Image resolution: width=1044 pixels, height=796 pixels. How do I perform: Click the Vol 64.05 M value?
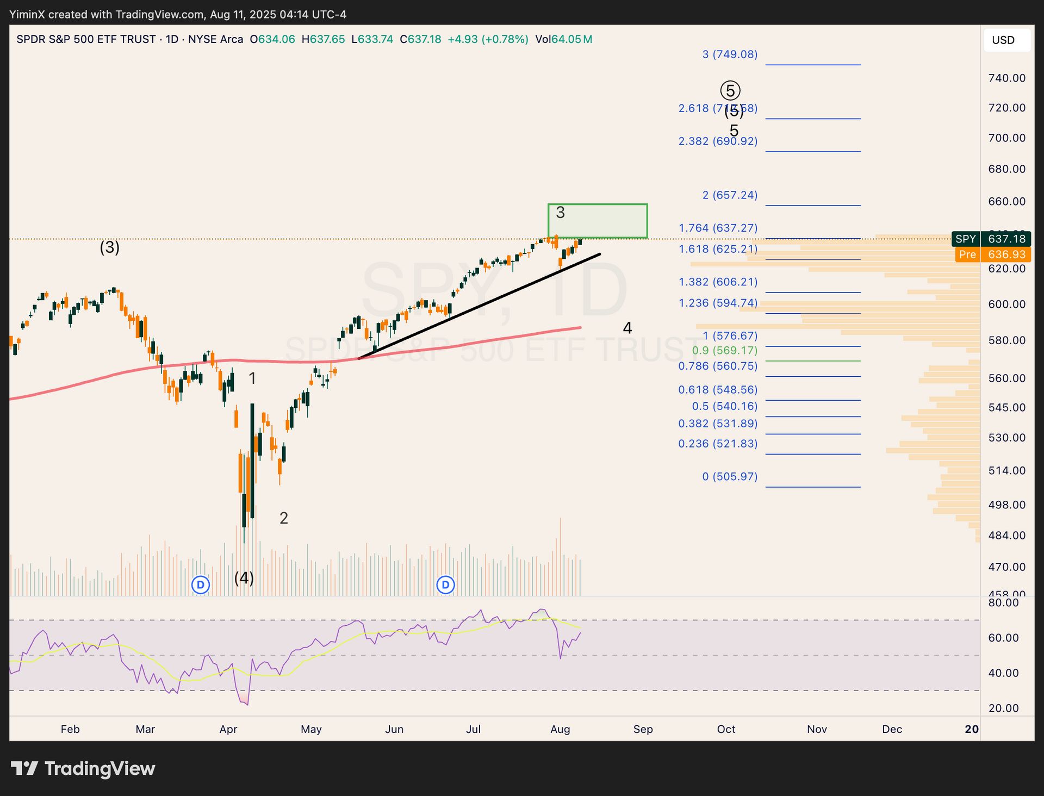564,39
